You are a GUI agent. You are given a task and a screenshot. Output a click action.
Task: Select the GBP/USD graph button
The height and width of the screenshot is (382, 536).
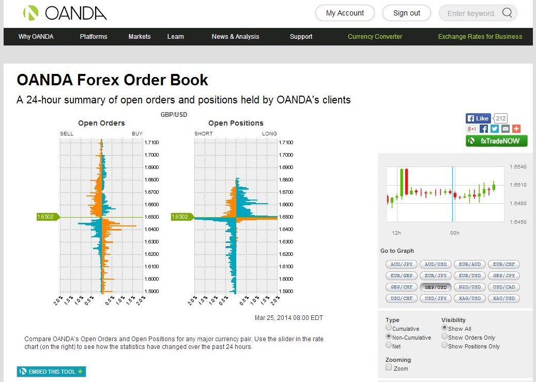436,287
